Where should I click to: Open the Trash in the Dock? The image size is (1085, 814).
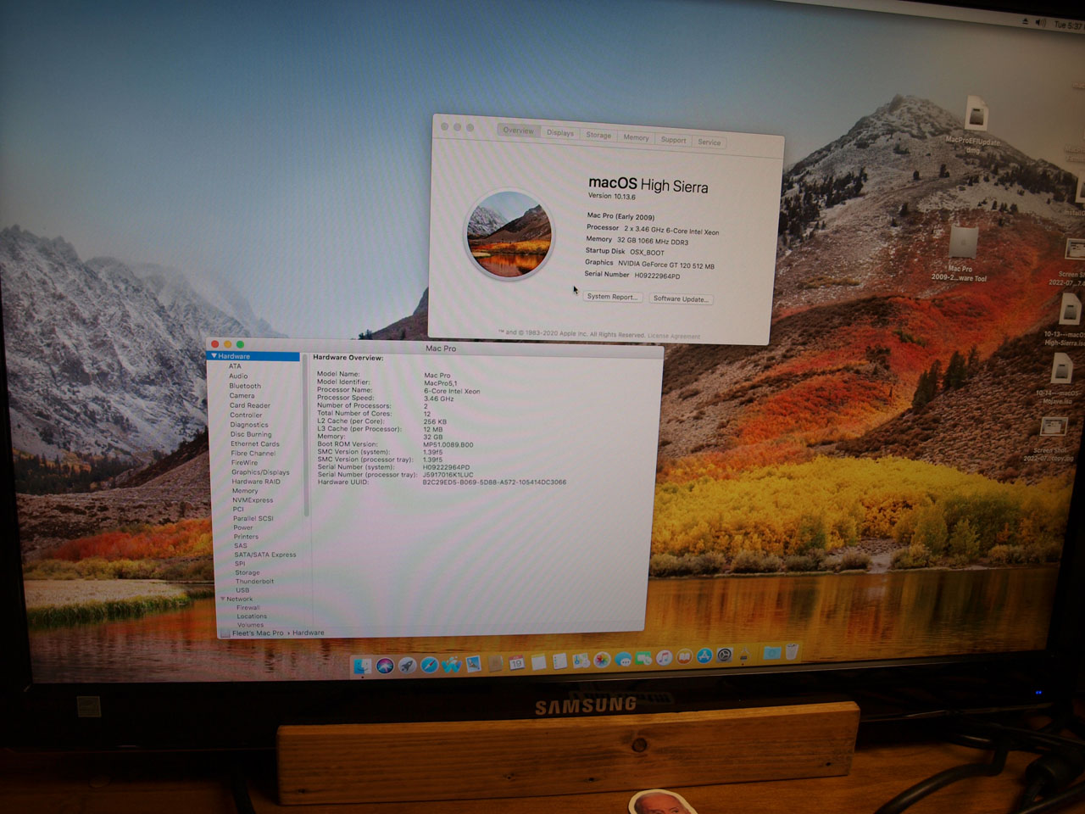click(792, 652)
